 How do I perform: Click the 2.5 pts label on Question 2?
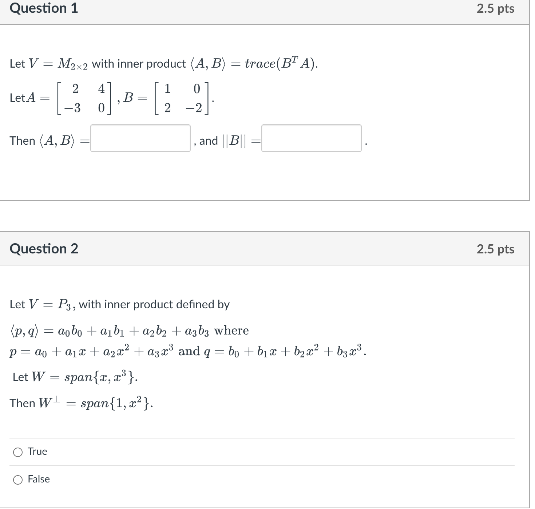click(496, 249)
